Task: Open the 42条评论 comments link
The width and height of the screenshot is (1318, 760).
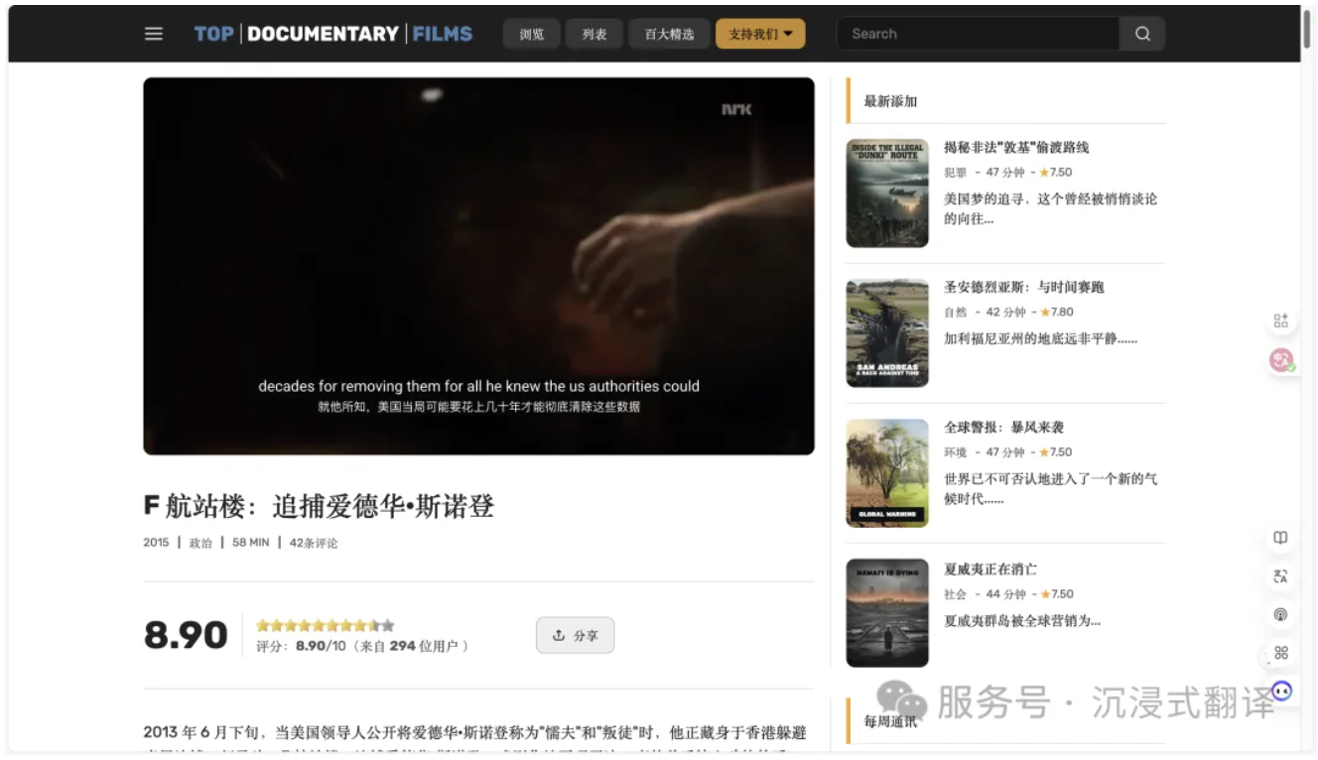Action: pos(314,543)
